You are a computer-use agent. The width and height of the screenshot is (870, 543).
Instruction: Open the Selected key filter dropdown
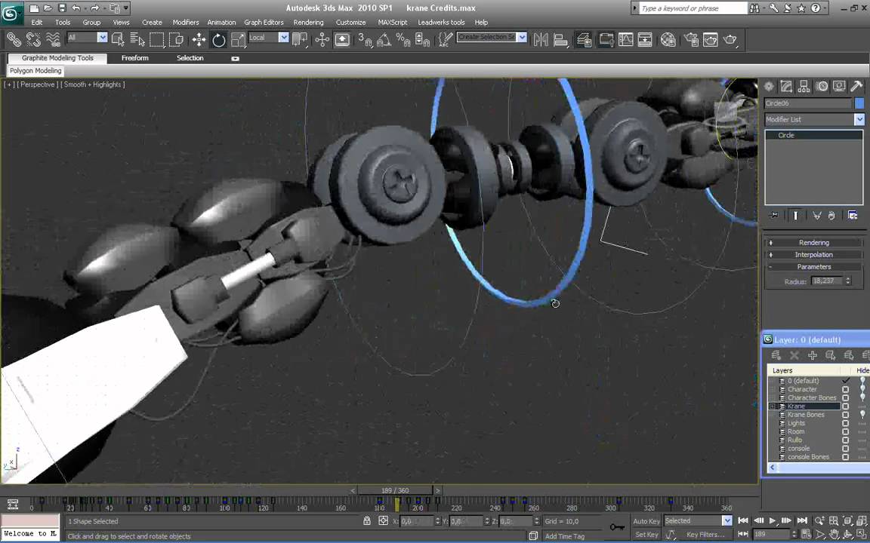coord(727,521)
